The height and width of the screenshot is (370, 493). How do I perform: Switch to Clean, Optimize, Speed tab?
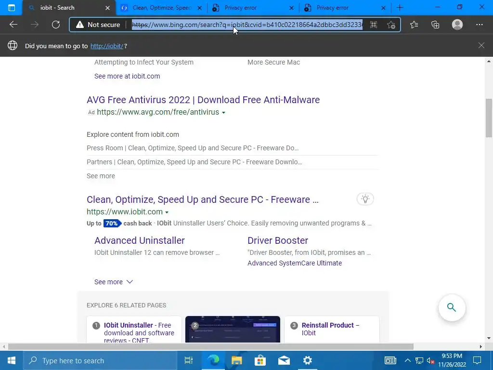pos(162,8)
